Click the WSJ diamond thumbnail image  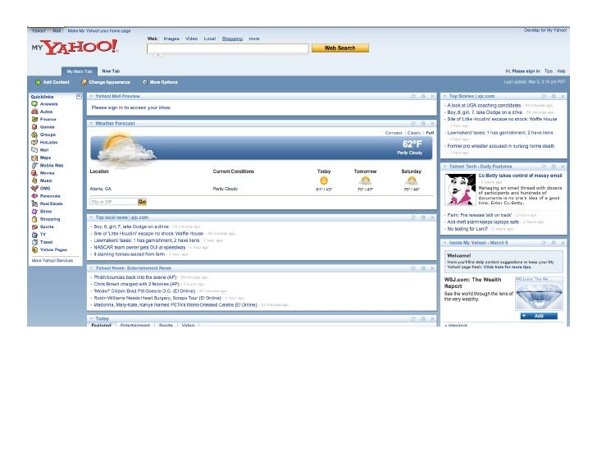(539, 295)
